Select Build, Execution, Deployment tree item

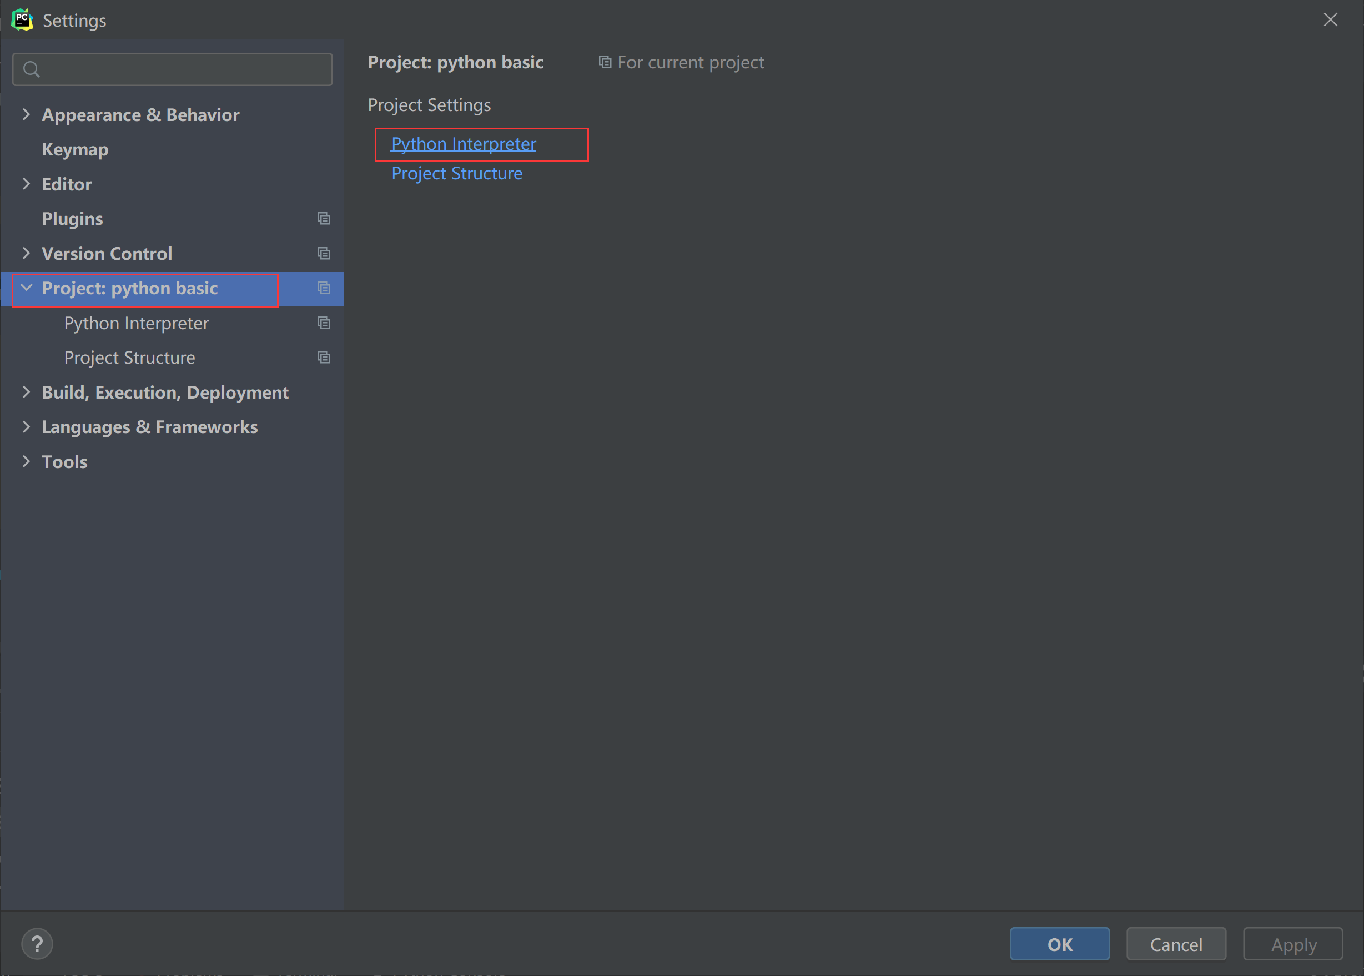[165, 393]
